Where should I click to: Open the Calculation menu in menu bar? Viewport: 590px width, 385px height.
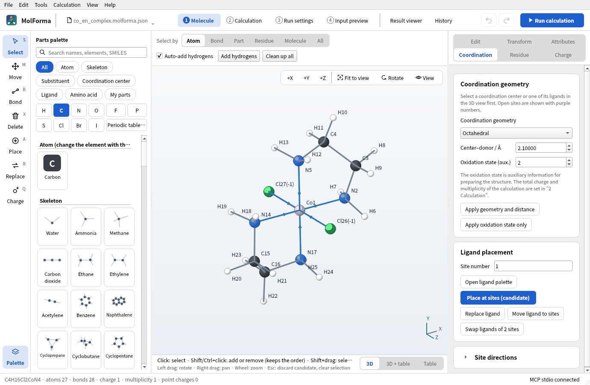pos(67,5)
